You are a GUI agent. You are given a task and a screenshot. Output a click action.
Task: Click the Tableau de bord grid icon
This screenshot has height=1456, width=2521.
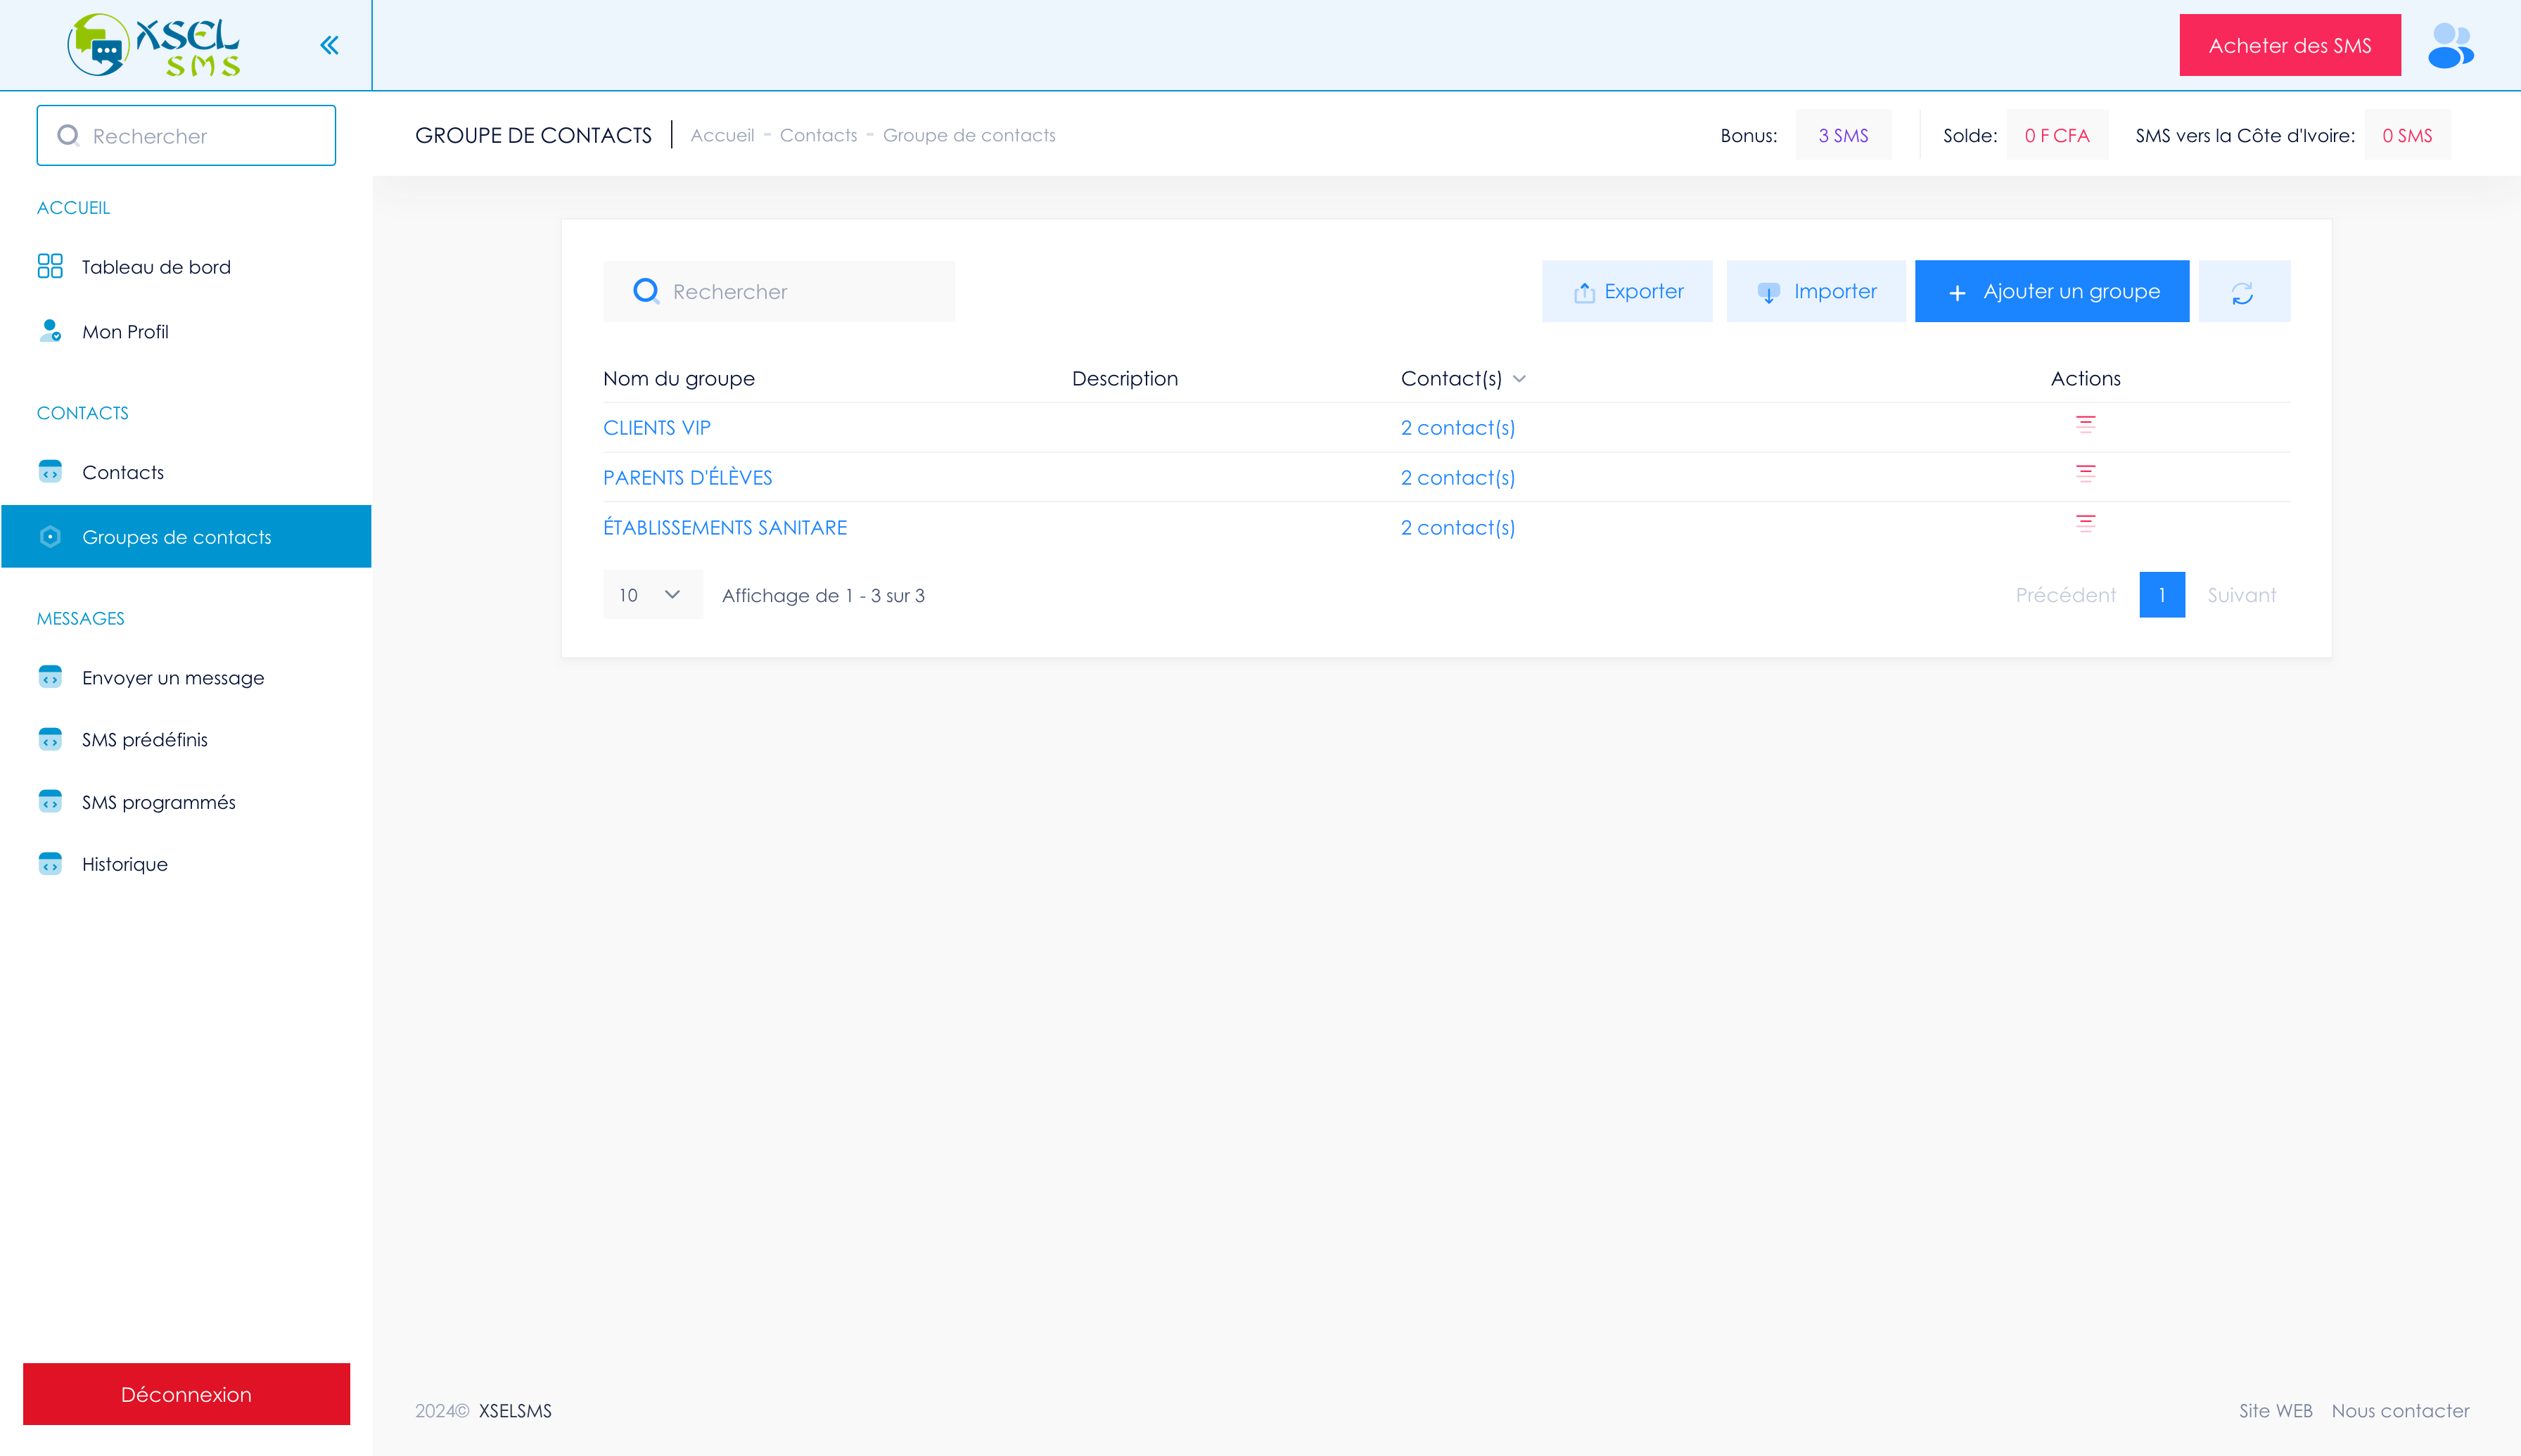click(50, 266)
